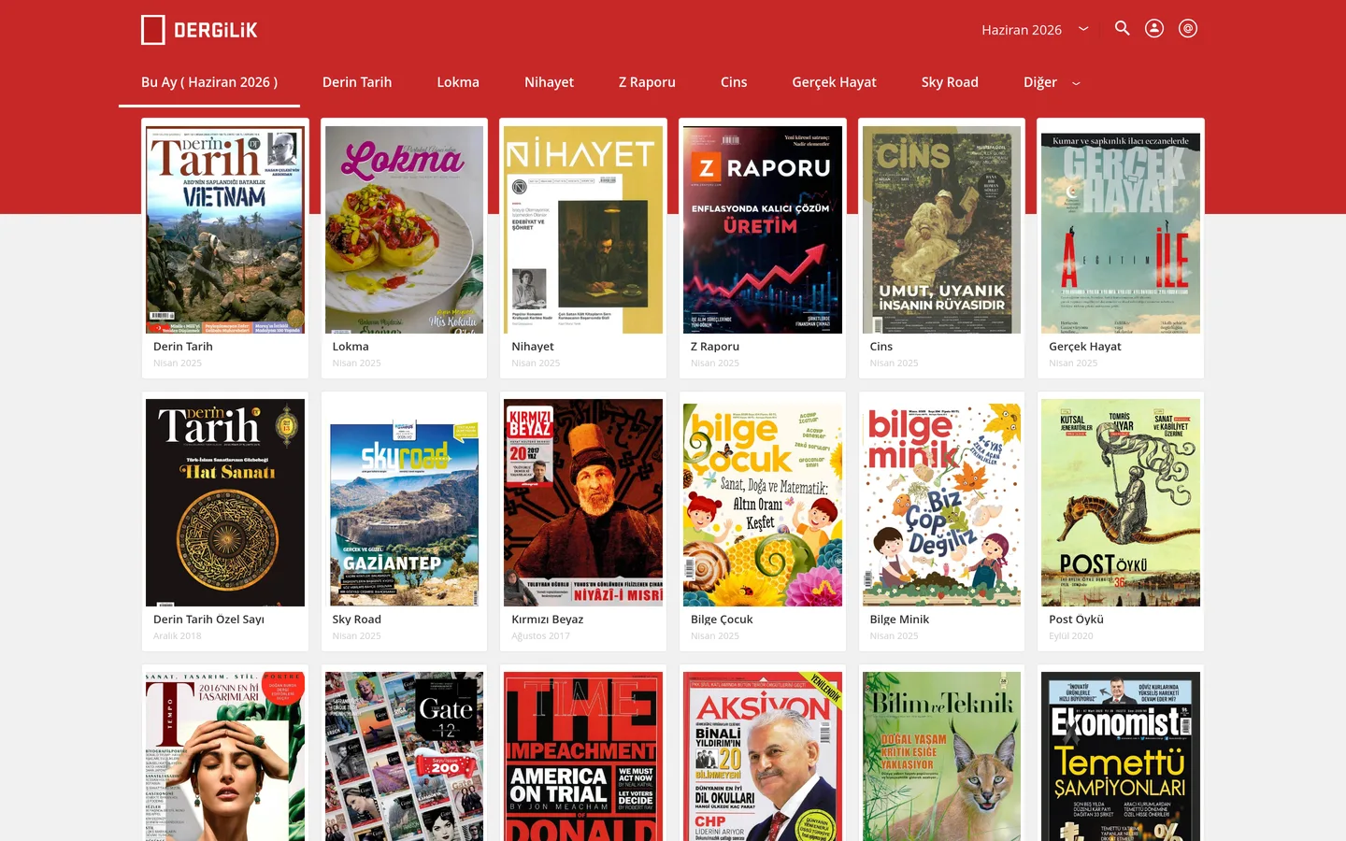Select the Bu Ay ( Haziran 2026 ) tab

(209, 82)
